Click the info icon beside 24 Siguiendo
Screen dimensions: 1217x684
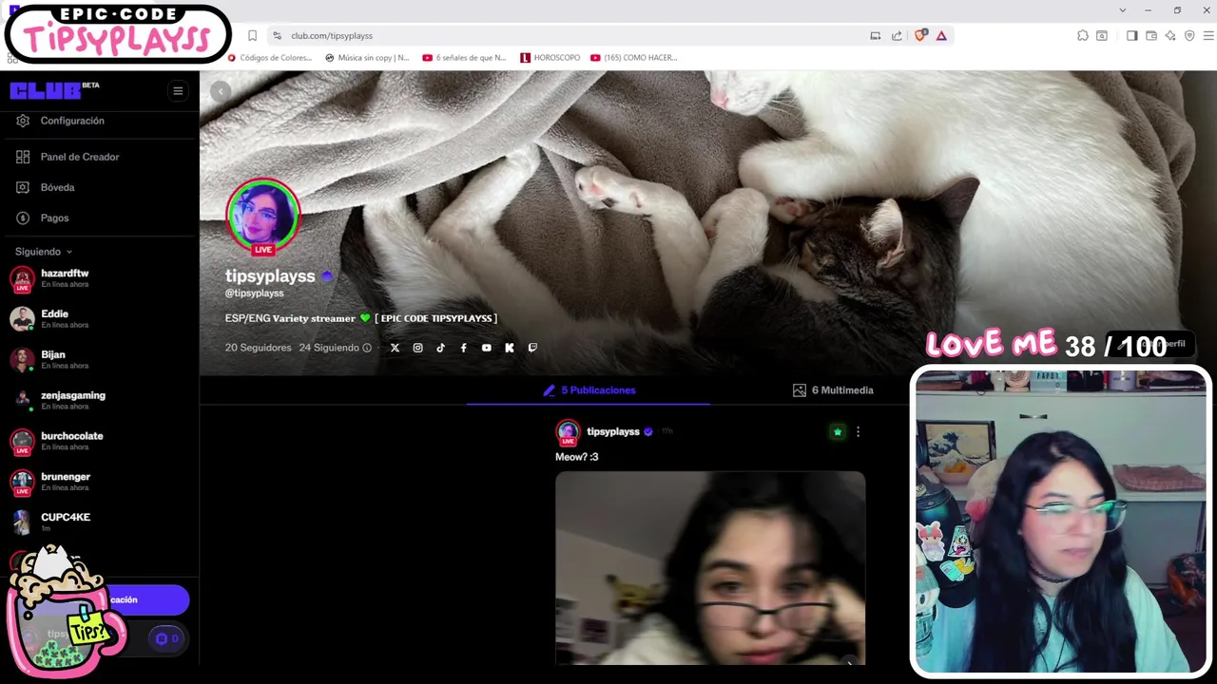(367, 348)
